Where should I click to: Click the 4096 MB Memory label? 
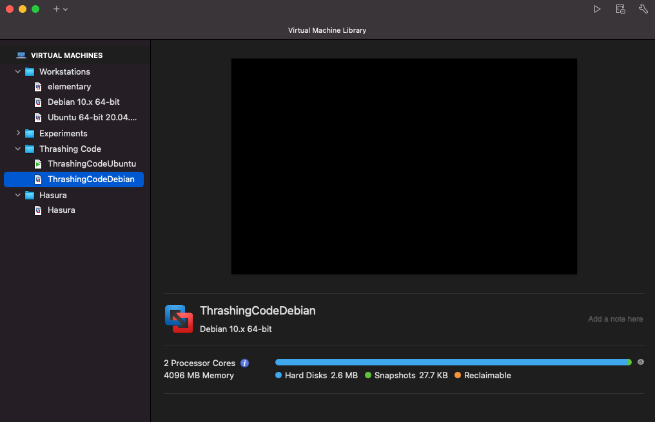(199, 375)
